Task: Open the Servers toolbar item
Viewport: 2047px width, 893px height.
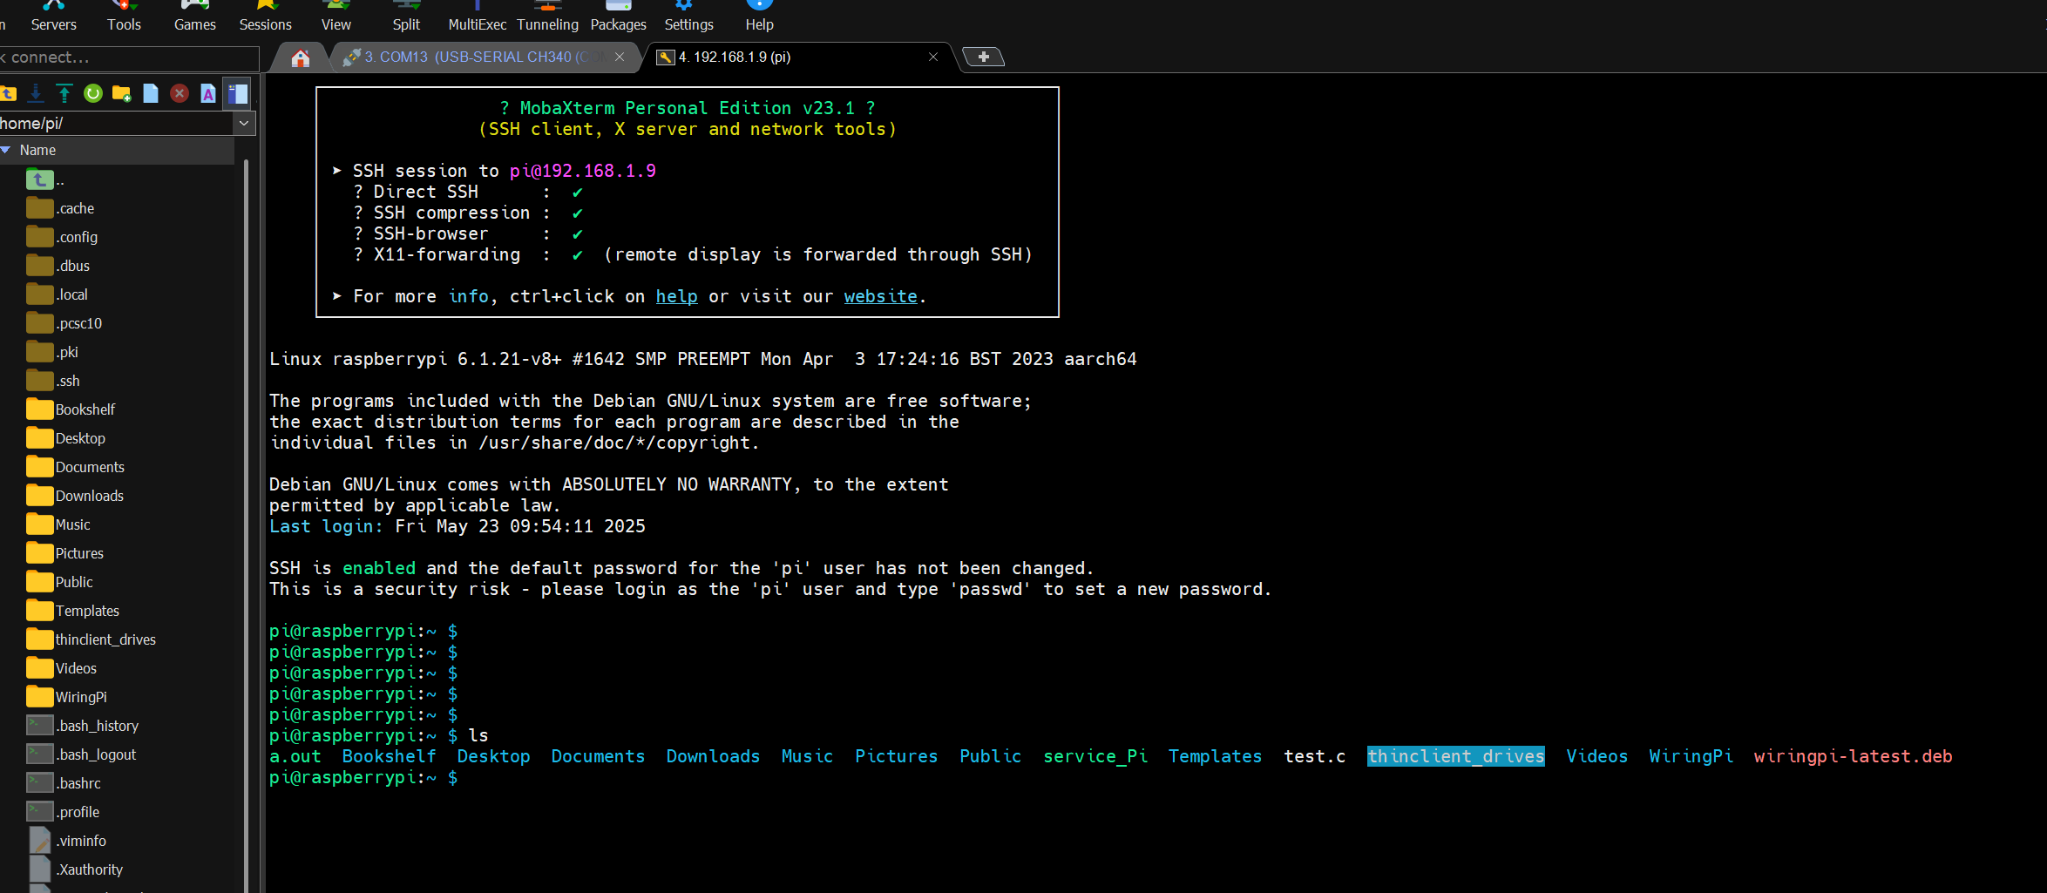Action: [53, 17]
